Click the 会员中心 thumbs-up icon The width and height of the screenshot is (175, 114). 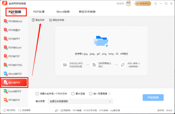click(x=138, y=4)
